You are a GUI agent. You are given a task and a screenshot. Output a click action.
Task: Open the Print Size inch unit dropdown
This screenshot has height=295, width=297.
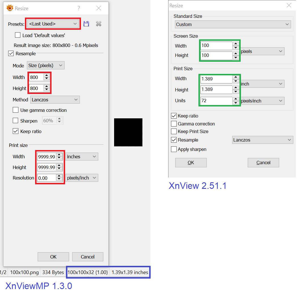(x=262, y=84)
